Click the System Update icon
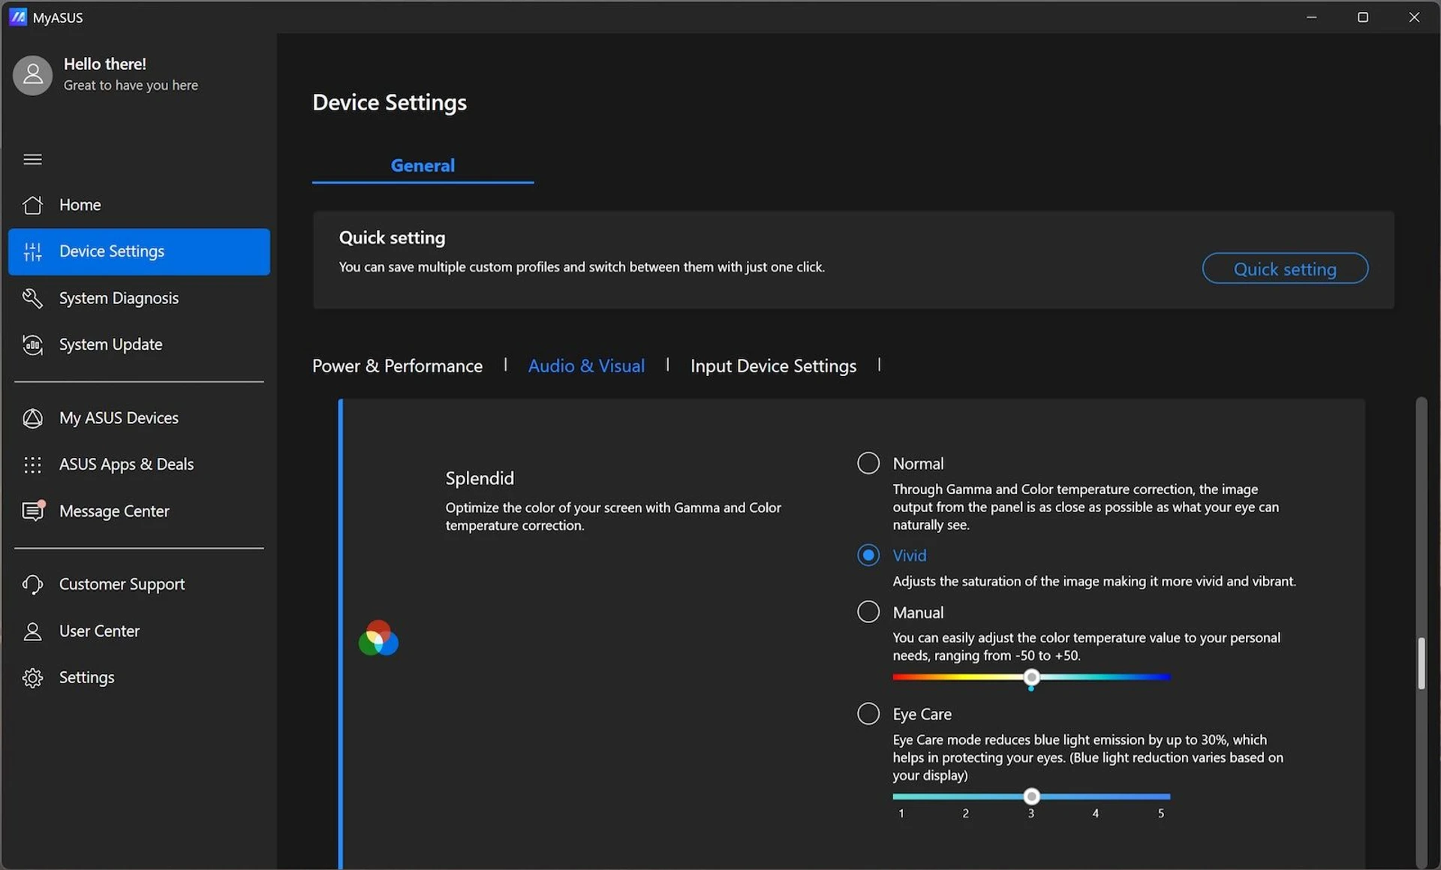This screenshot has width=1441, height=870. click(x=32, y=345)
